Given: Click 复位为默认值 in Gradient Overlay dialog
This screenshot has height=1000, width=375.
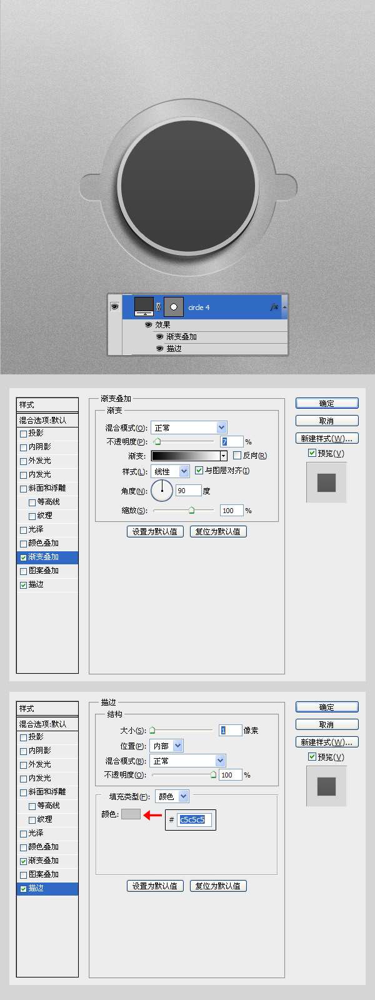Looking at the screenshot, I should click(218, 532).
